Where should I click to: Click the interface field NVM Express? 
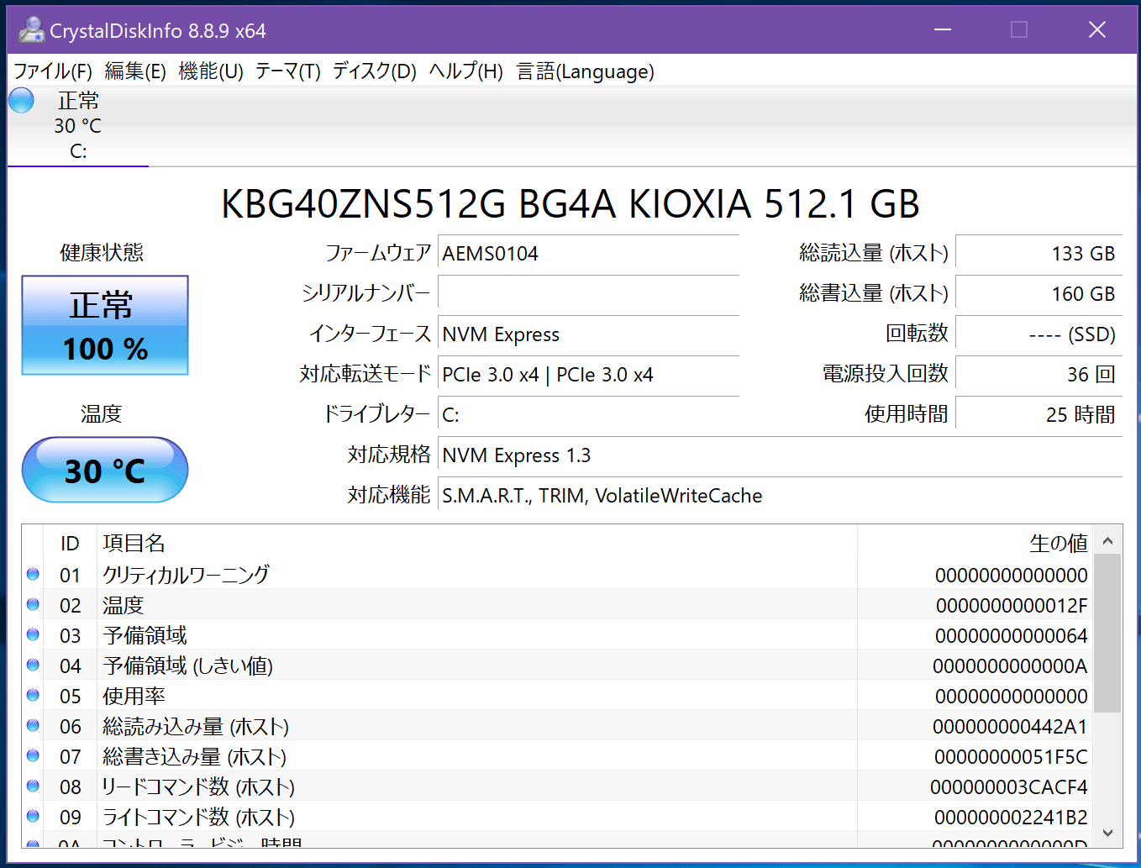tap(588, 334)
